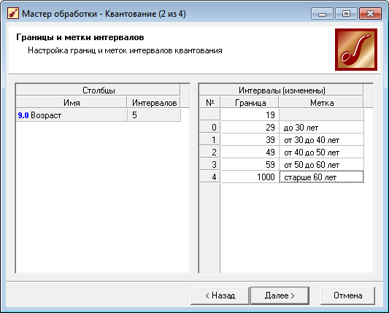Select boundary cell with value 59
The width and height of the screenshot is (389, 313).
[x=250, y=165]
